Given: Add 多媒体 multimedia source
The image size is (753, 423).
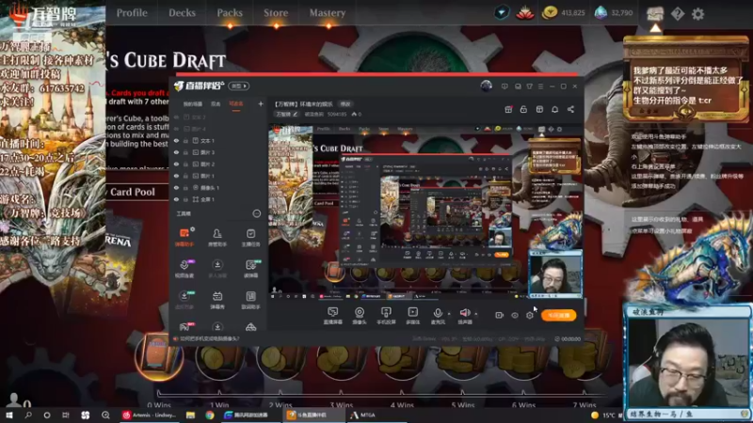Looking at the screenshot, I should [412, 316].
